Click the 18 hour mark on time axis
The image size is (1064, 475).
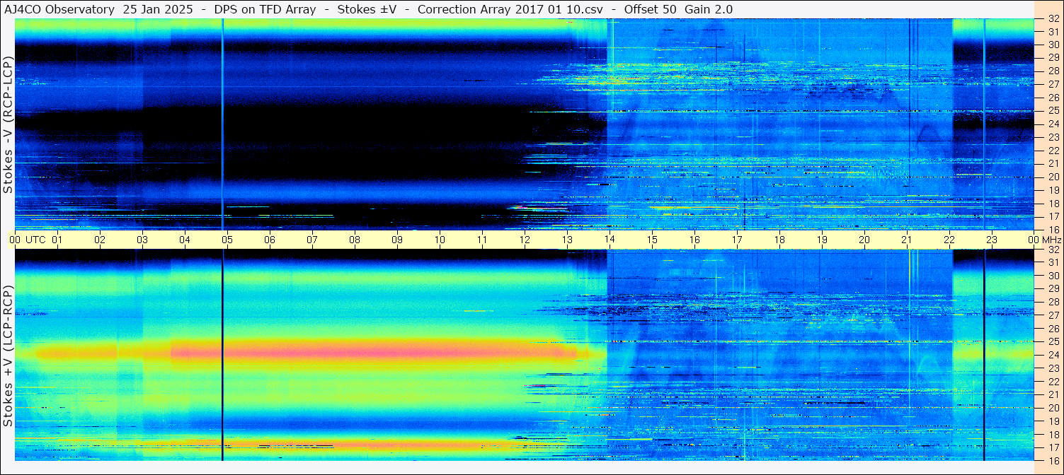click(x=779, y=240)
